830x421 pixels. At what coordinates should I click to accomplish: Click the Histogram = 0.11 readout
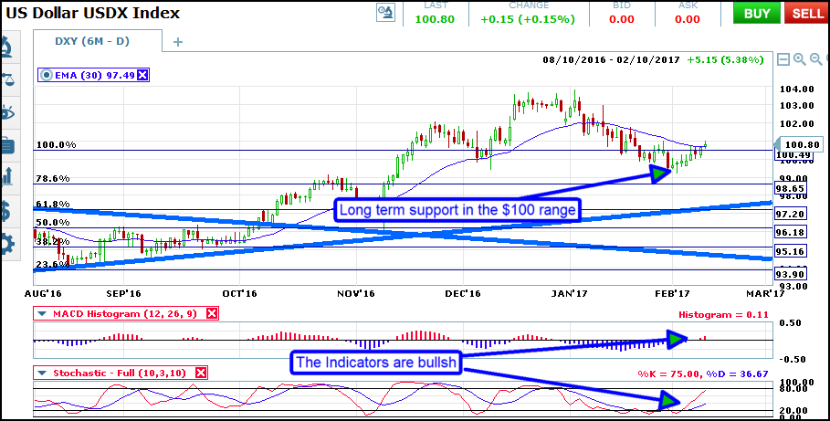pos(723,314)
